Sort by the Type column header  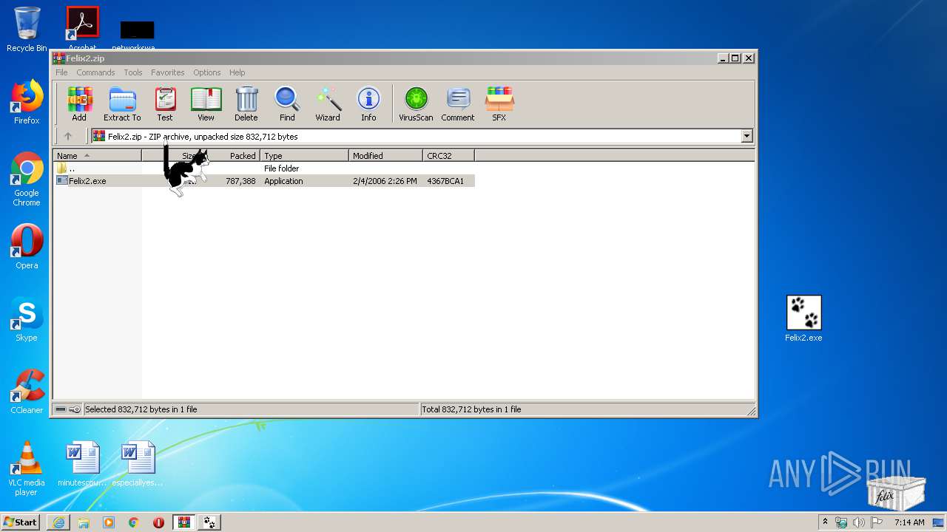coord(304,156)
